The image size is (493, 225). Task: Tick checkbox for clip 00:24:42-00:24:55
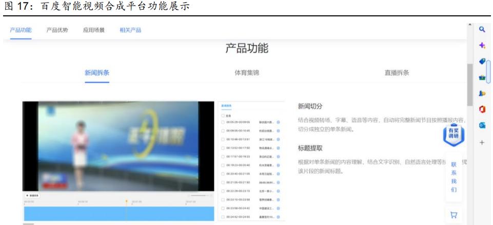[223, 217]
